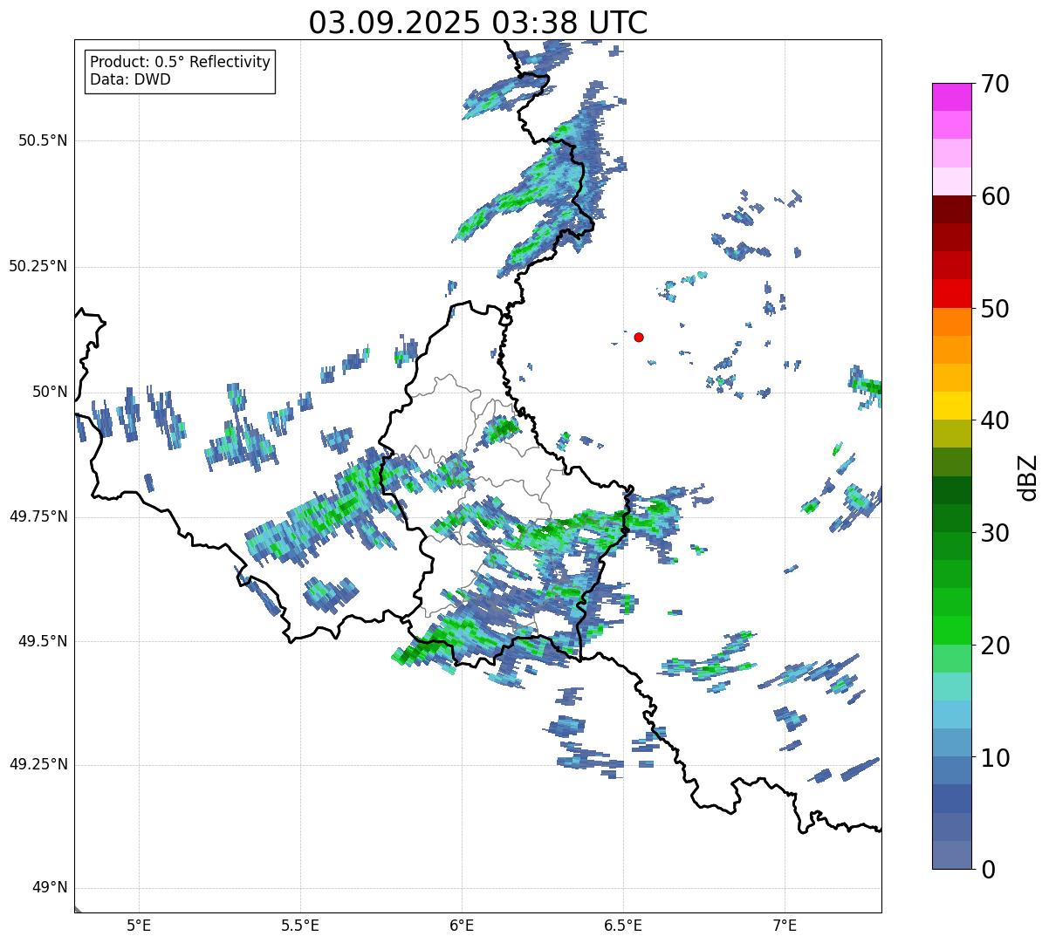Screen dimensions: 1049x943
Task: Click the 50.5°N latitude label
Action: coord(43,140)
